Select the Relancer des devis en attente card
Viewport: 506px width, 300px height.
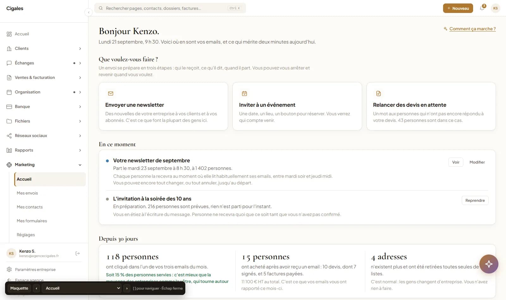point(431,106)
